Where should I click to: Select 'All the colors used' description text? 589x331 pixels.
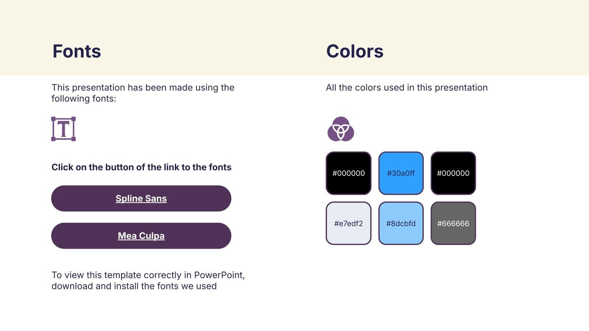click(407, 88)
